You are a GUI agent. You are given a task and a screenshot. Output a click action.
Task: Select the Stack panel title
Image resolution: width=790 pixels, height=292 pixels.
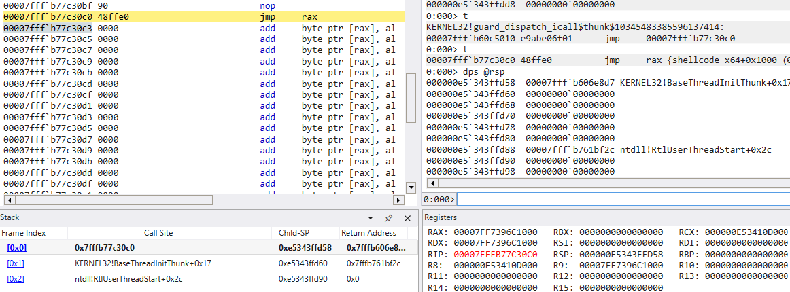9,217
